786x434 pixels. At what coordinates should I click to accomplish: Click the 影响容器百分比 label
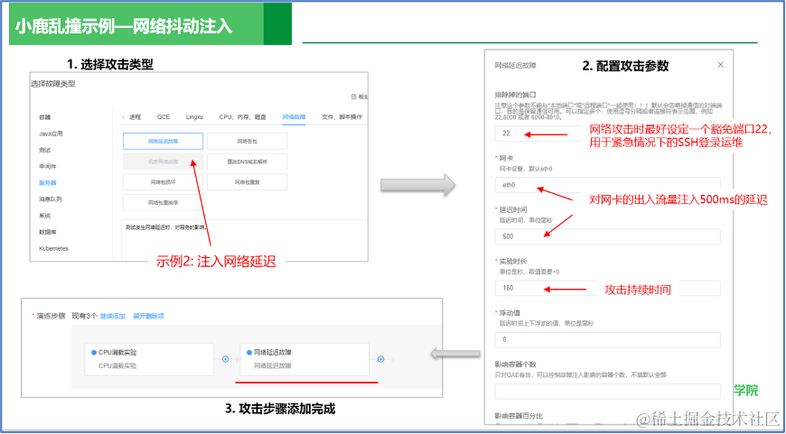pos(519,416)
